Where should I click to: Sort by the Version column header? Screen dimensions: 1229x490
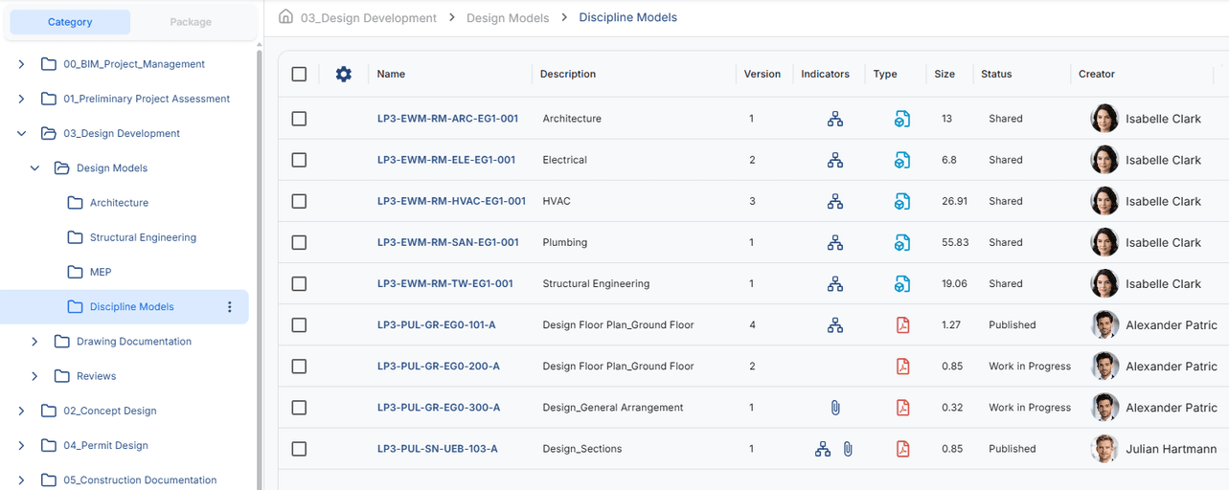[762, 74]
